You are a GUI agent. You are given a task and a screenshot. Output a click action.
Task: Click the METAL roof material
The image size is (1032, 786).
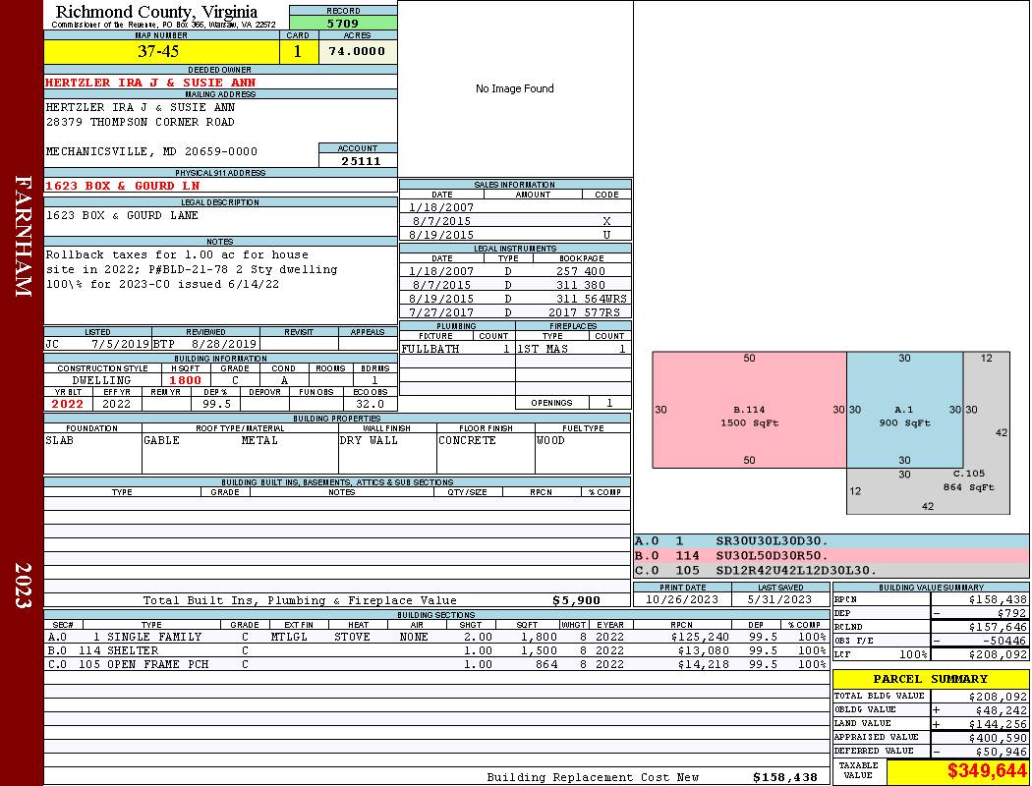coord(259,441)
